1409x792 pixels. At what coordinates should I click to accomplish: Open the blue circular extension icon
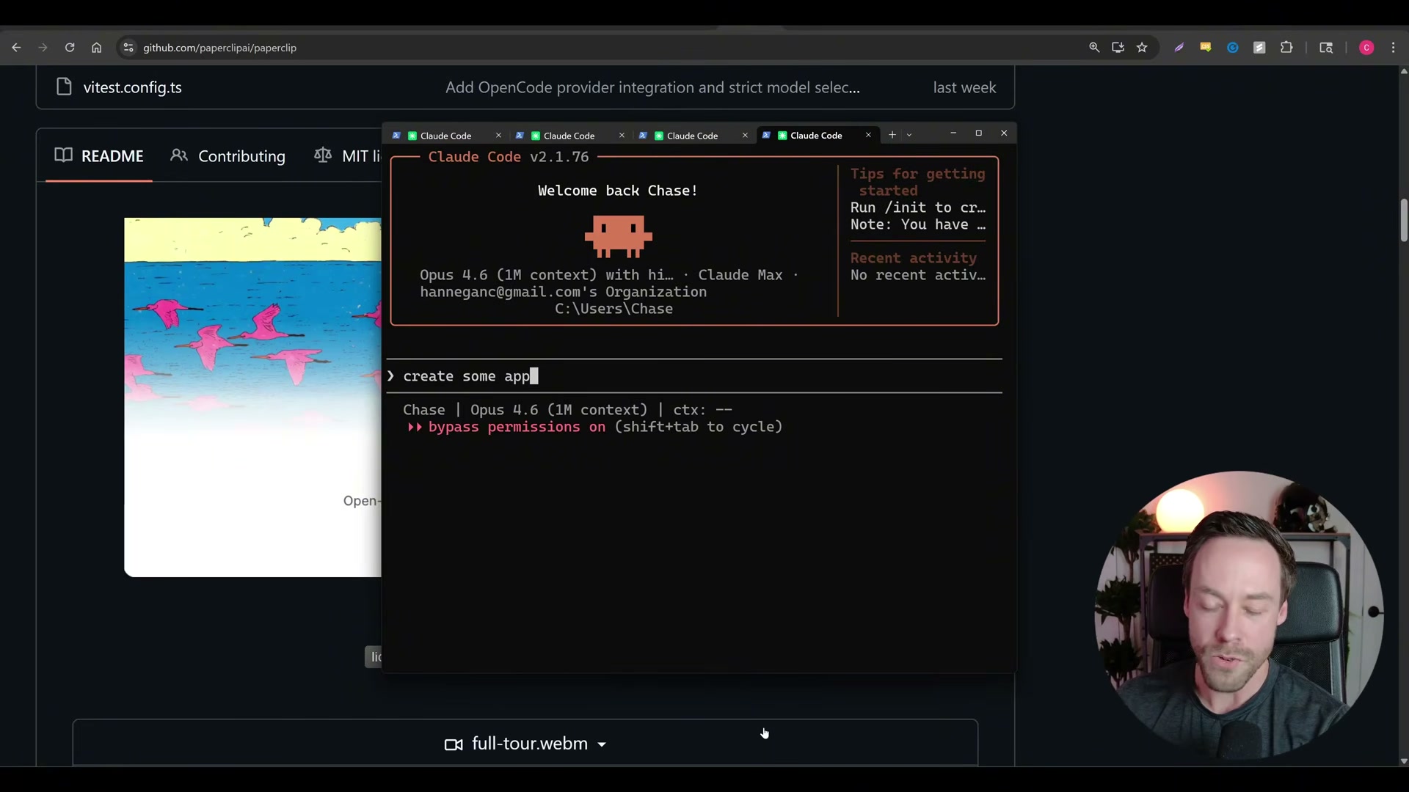click(x=1233, y=48)
